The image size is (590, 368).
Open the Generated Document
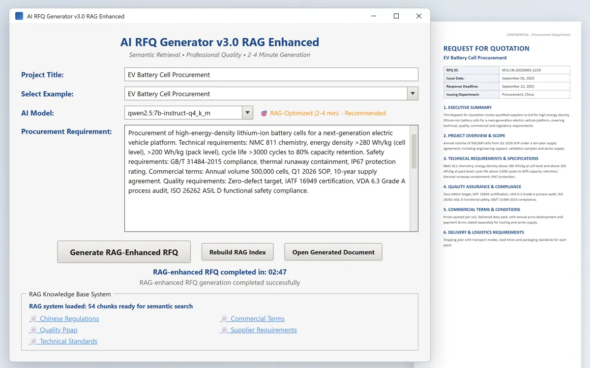pyautogui.click(x=333, y=252)
